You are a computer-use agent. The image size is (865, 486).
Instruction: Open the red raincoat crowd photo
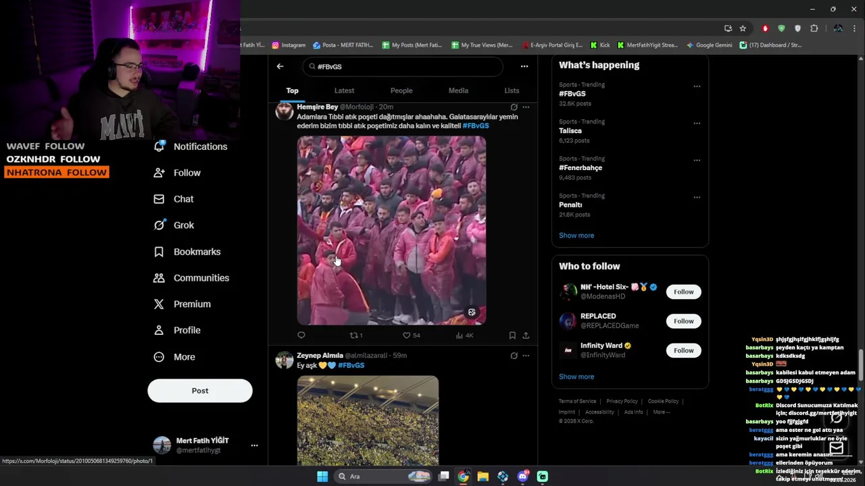(391, 231)
